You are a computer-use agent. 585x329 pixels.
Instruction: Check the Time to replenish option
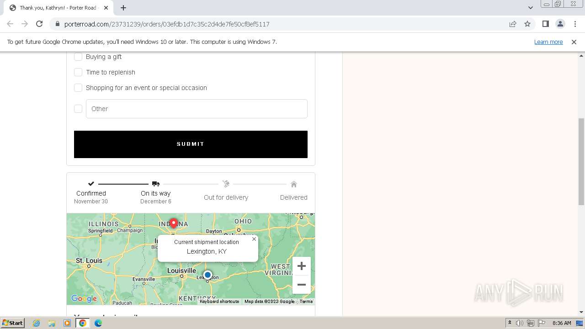[x=78, y=72]
